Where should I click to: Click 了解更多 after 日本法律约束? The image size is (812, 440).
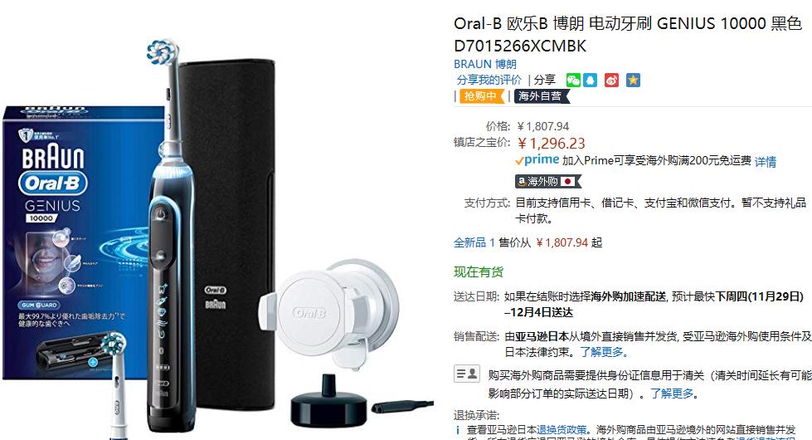coord(604,352)
